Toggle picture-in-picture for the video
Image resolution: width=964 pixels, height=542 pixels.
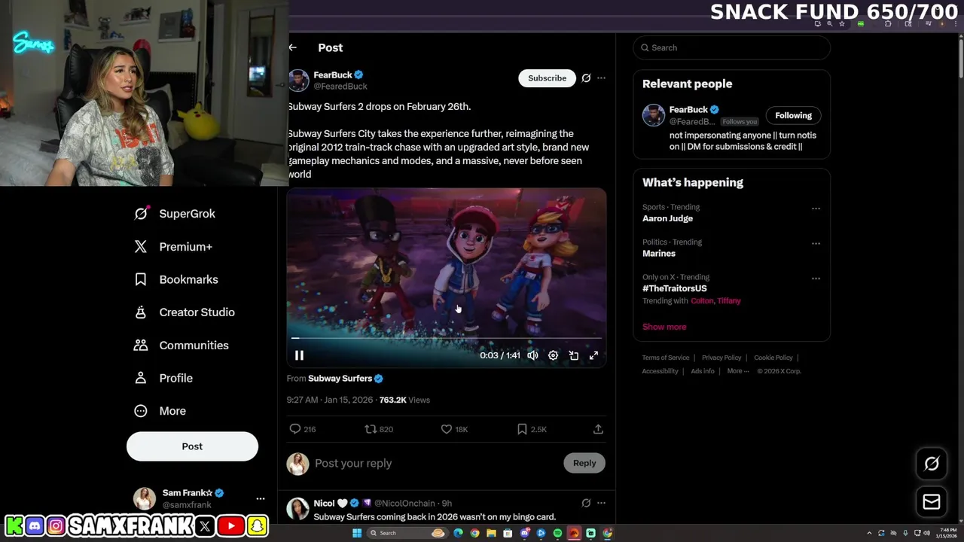pos(573,355)
